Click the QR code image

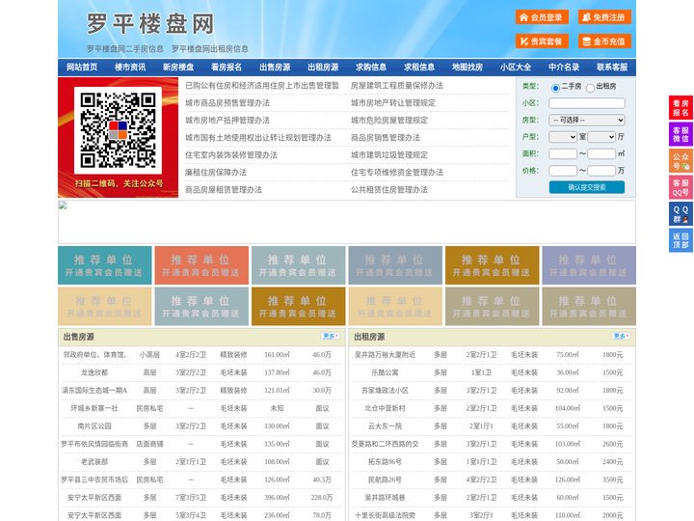click(x=118, y=130)
